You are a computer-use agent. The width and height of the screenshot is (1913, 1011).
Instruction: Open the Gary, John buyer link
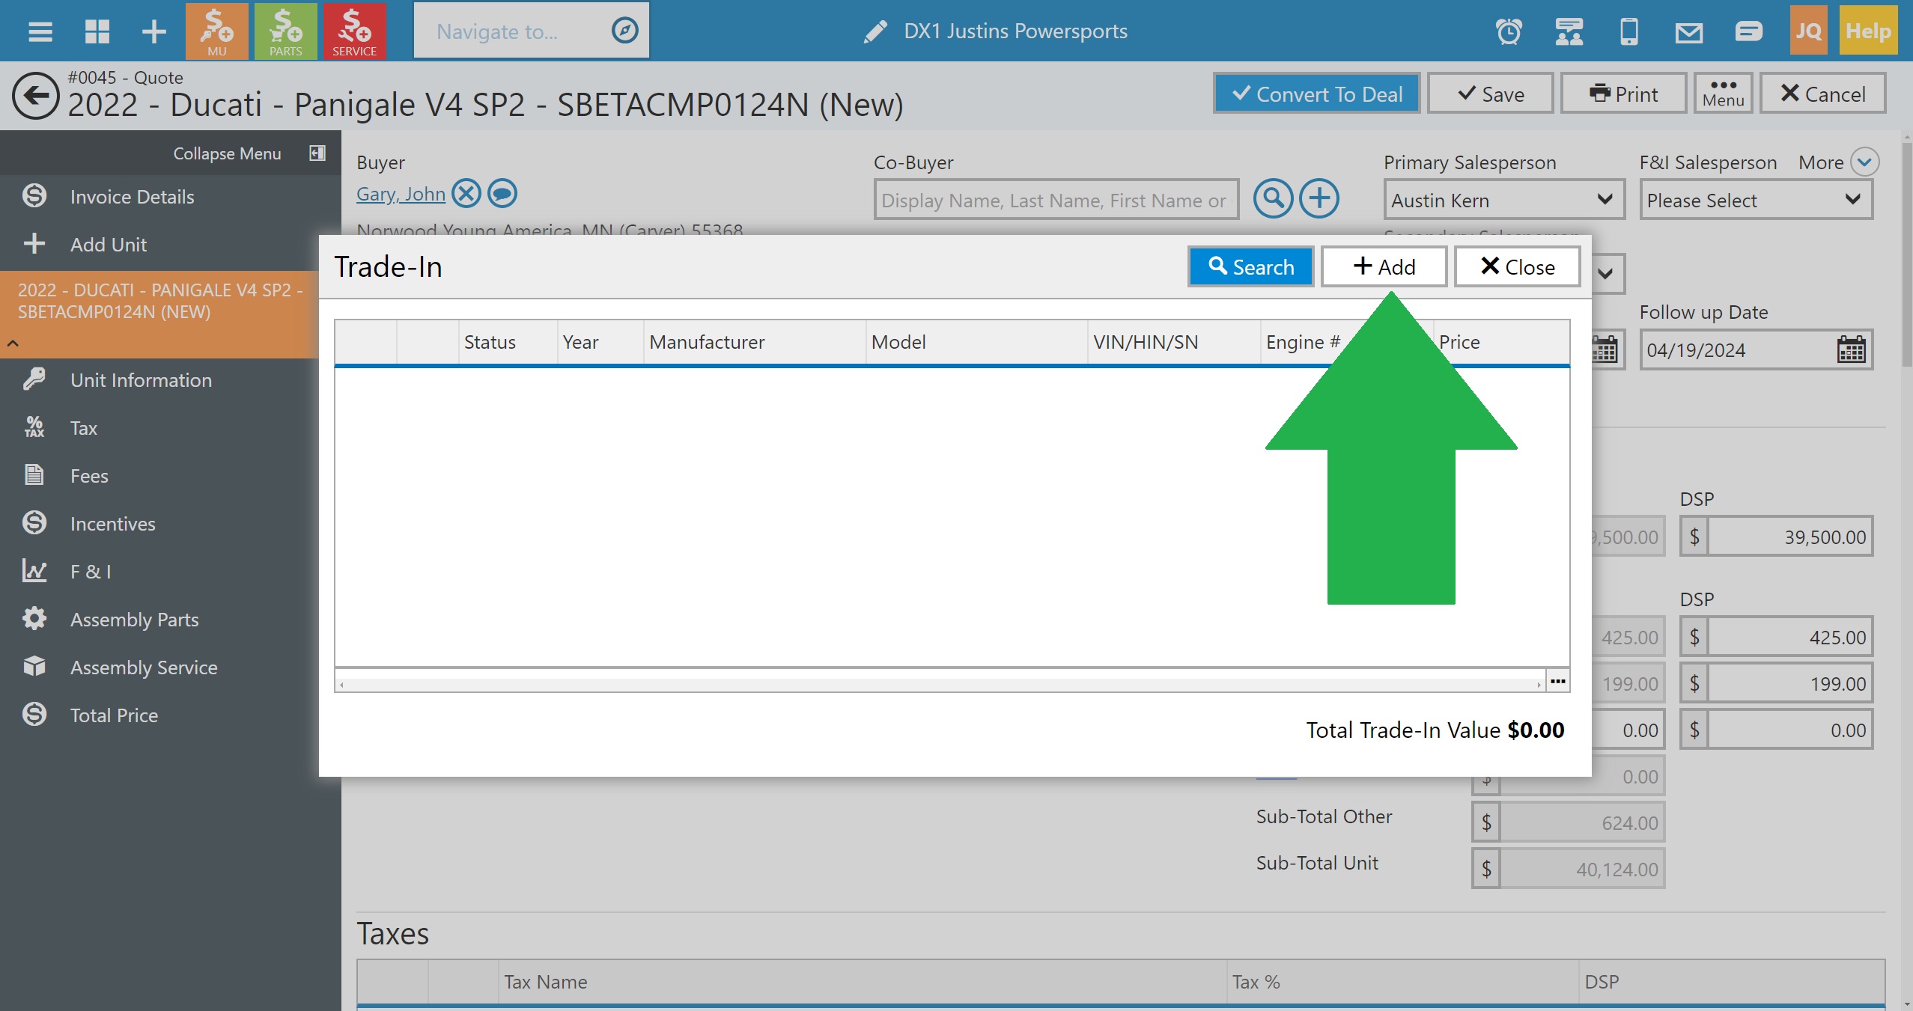(401, 194)
